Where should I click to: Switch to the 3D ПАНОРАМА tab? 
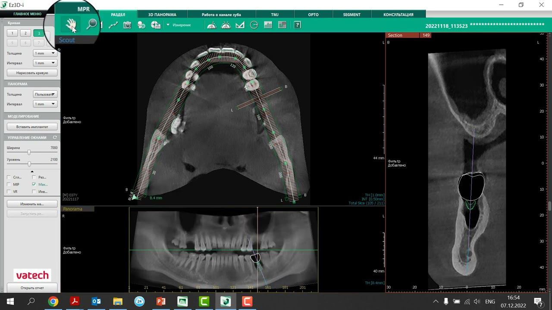click(162, 14)
